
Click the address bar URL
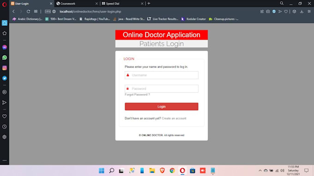click(x=91, y=12)
